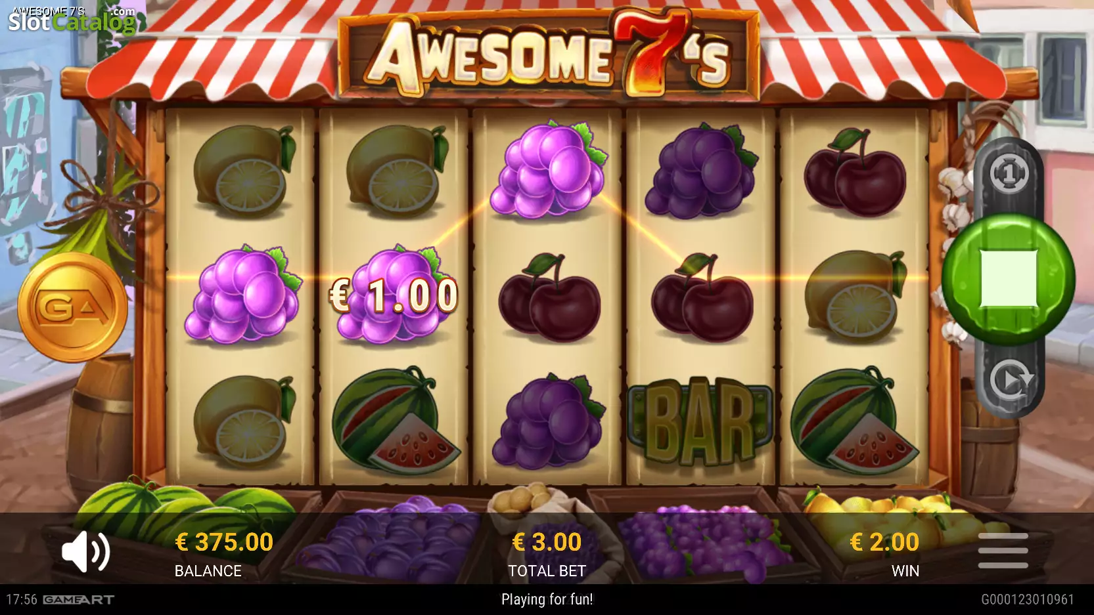Click the €1.00 winning grapes symbol

coord(394,295)
